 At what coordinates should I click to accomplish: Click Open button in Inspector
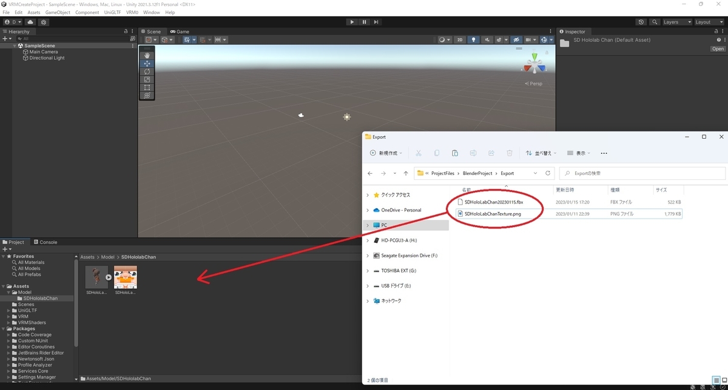pos(718,49)
